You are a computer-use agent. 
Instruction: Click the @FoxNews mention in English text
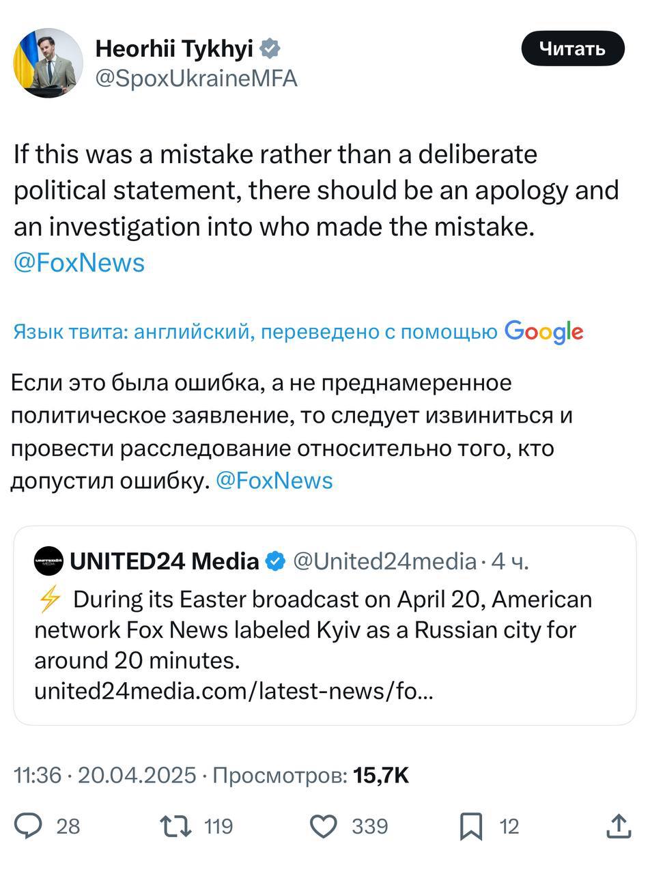79,263
